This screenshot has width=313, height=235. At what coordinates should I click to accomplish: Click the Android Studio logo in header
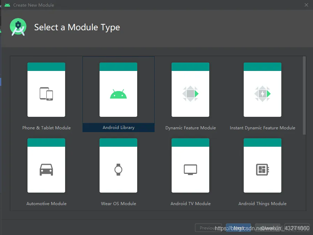(x=18, y=27)
